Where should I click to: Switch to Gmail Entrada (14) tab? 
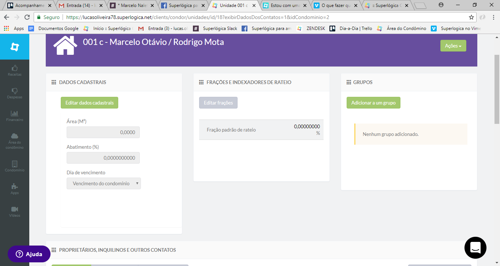(x=81, y=5)
